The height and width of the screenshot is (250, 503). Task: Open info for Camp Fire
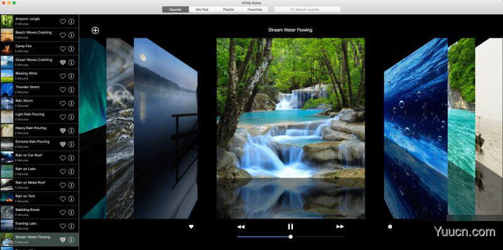click(71, 49)
